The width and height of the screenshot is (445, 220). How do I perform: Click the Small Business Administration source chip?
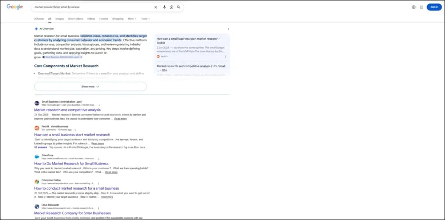click(x=62, y=57)
